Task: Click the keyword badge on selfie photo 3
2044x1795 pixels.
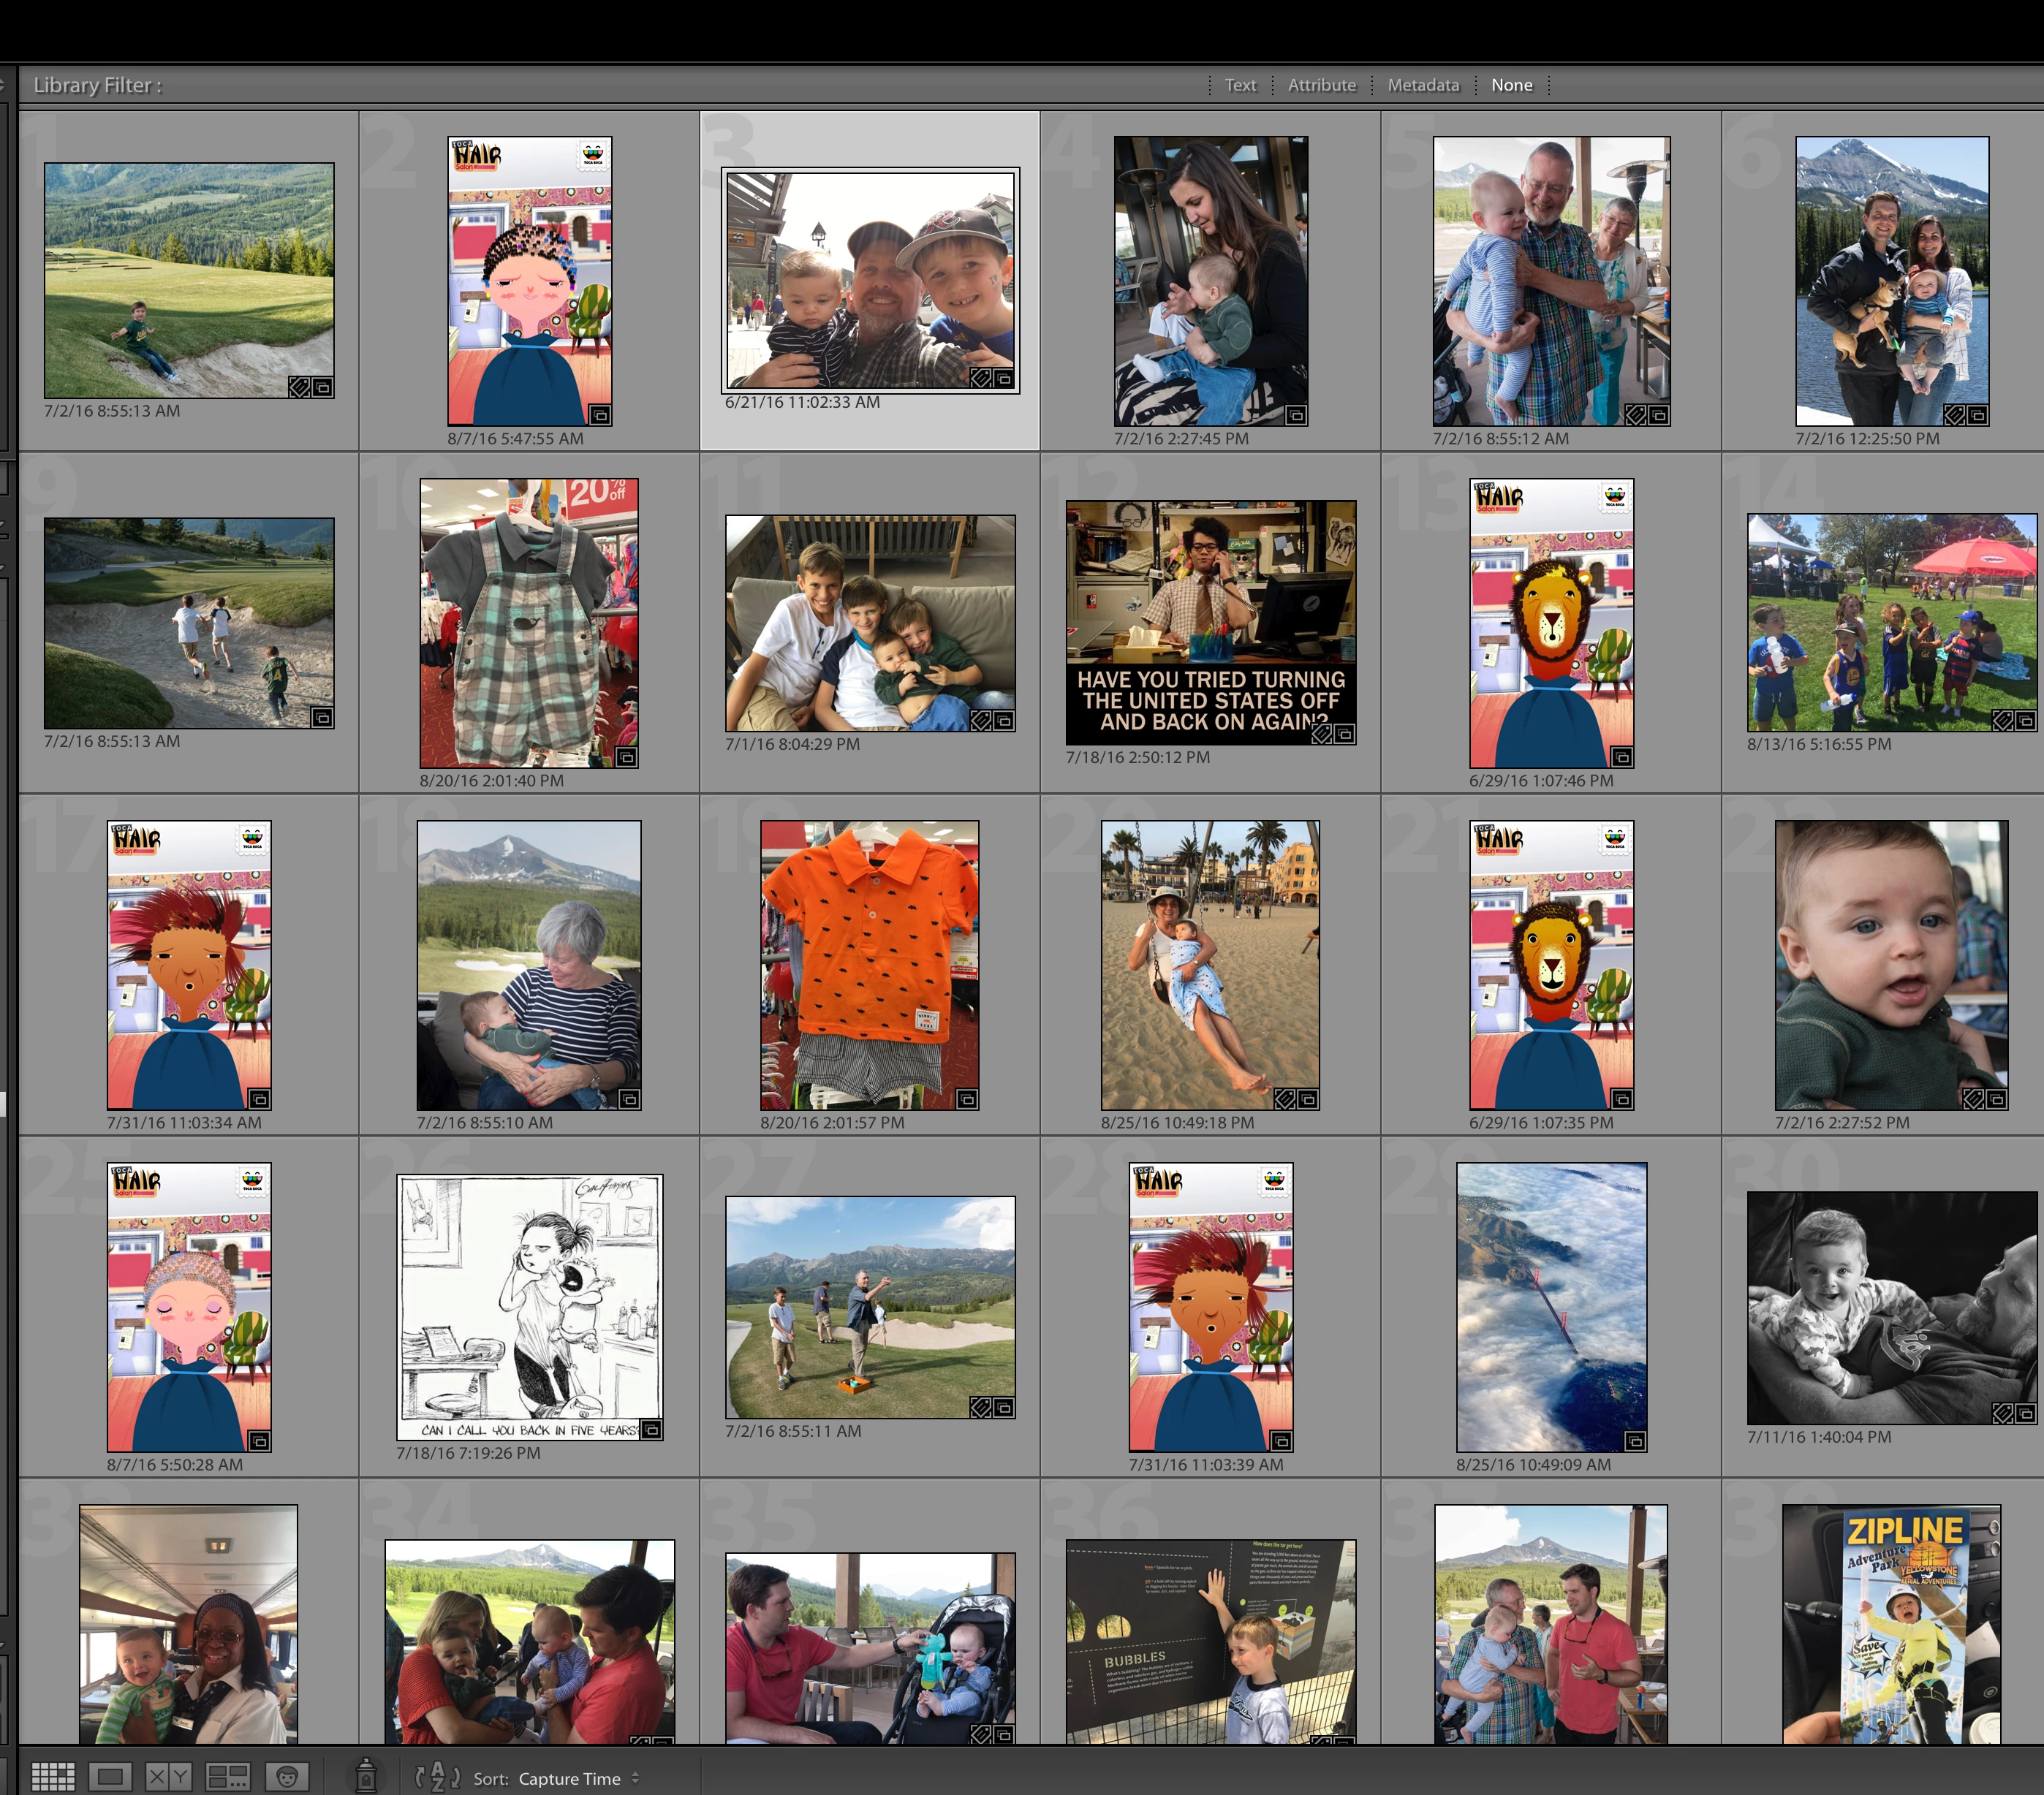Action: point(981,378)
